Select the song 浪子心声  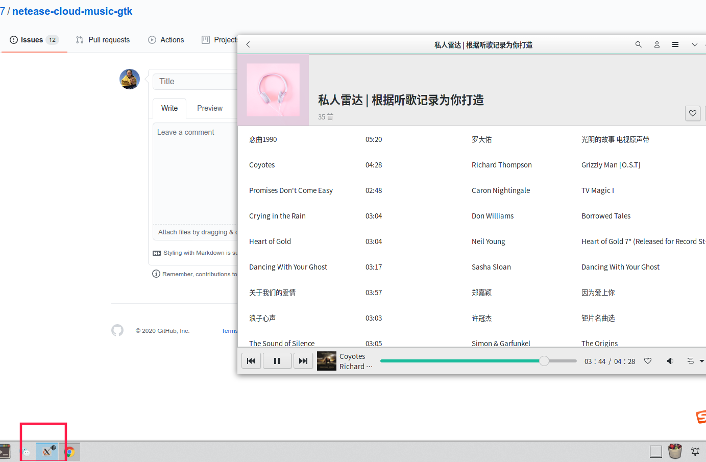coord(262,318)
